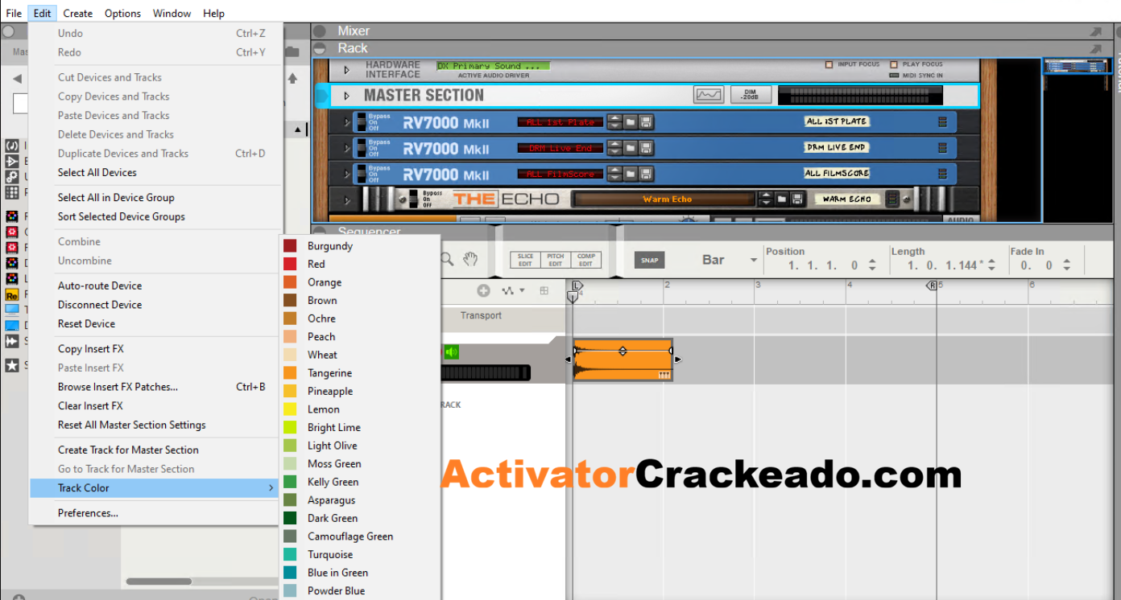Toggle the SNAP button
The image size is (1121, 600).
tap(650, 260)
